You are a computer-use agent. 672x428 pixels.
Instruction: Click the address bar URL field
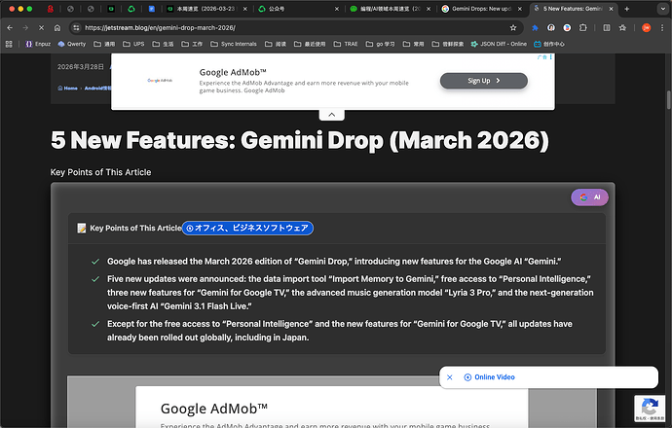292,28
